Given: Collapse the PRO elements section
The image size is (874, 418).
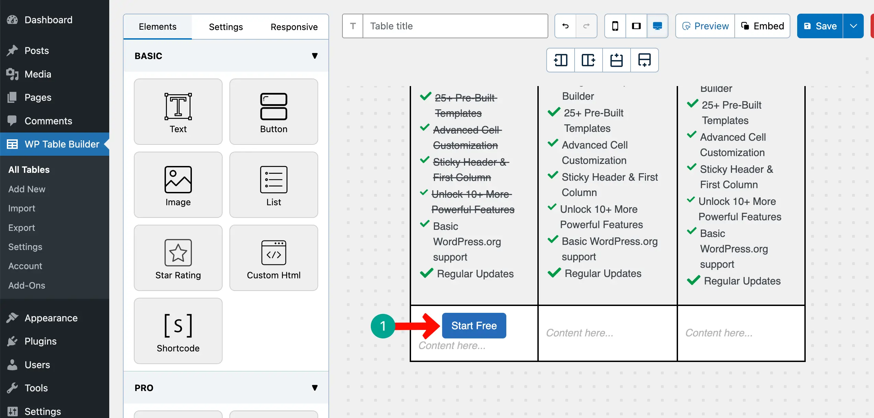Looking at the screenshot, I should [315, 388].
